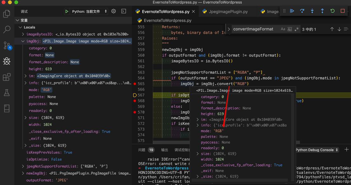This screenshot has width=351, height=185.
Task: Switch to the Image tab
Action: coord(270,11)
